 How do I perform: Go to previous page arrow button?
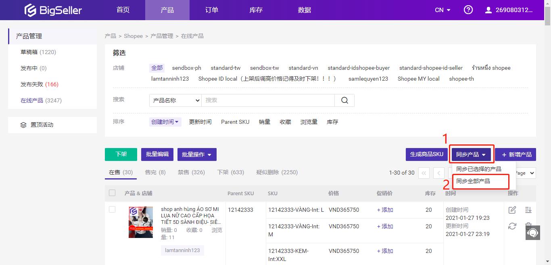point(439,173)
